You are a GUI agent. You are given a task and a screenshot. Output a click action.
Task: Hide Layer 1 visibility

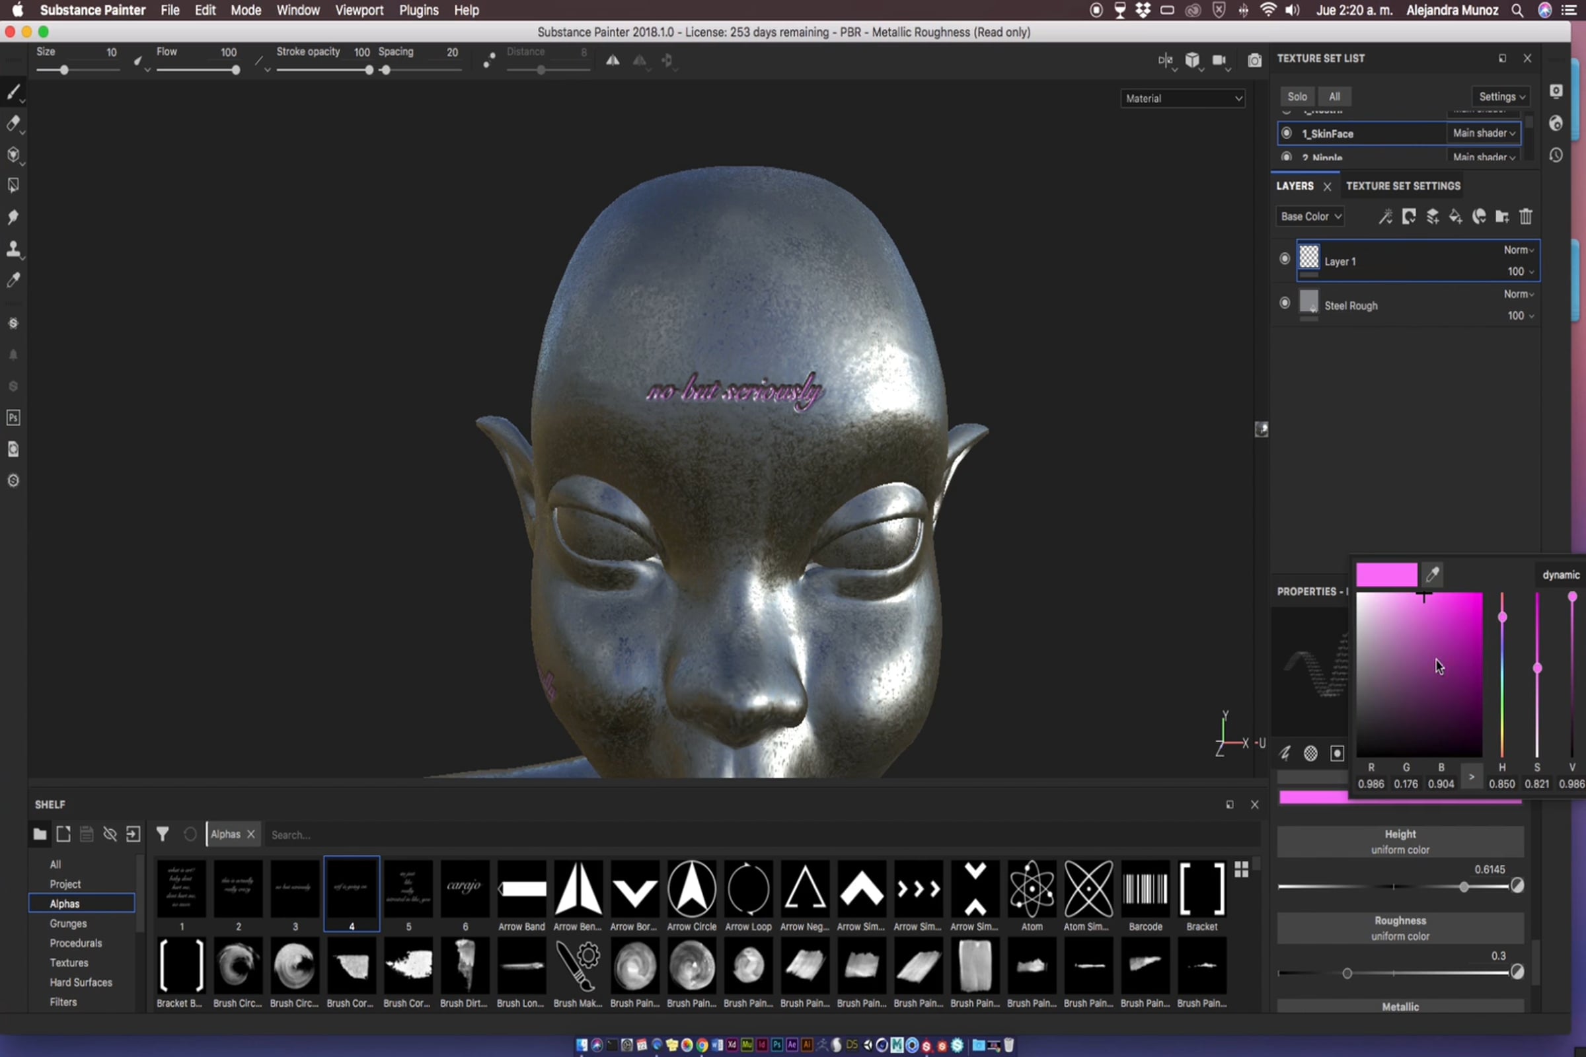pos(1285,259)
